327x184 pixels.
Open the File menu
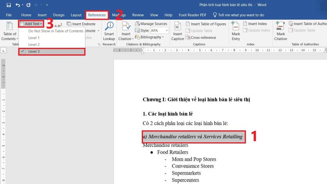pyautogui.click(x=9, y=15)
